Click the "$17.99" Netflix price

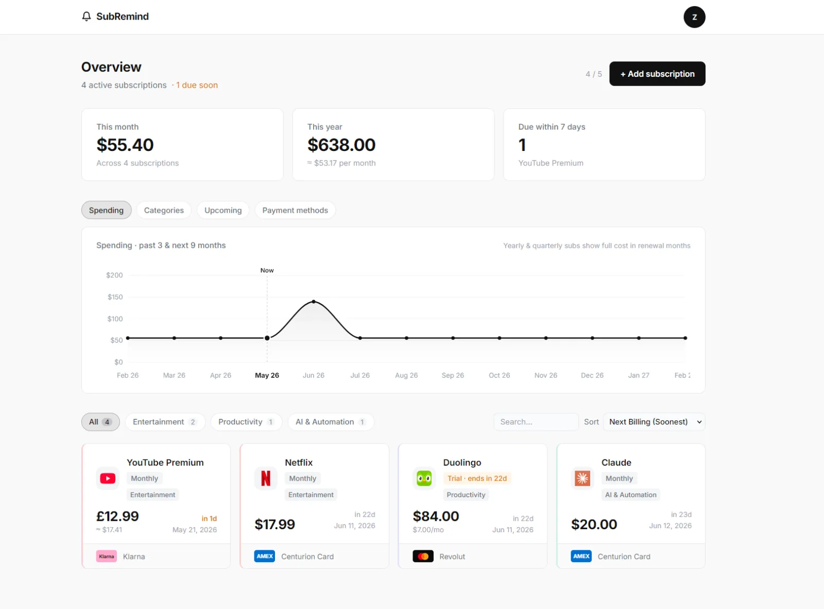(x=274, y=525)
